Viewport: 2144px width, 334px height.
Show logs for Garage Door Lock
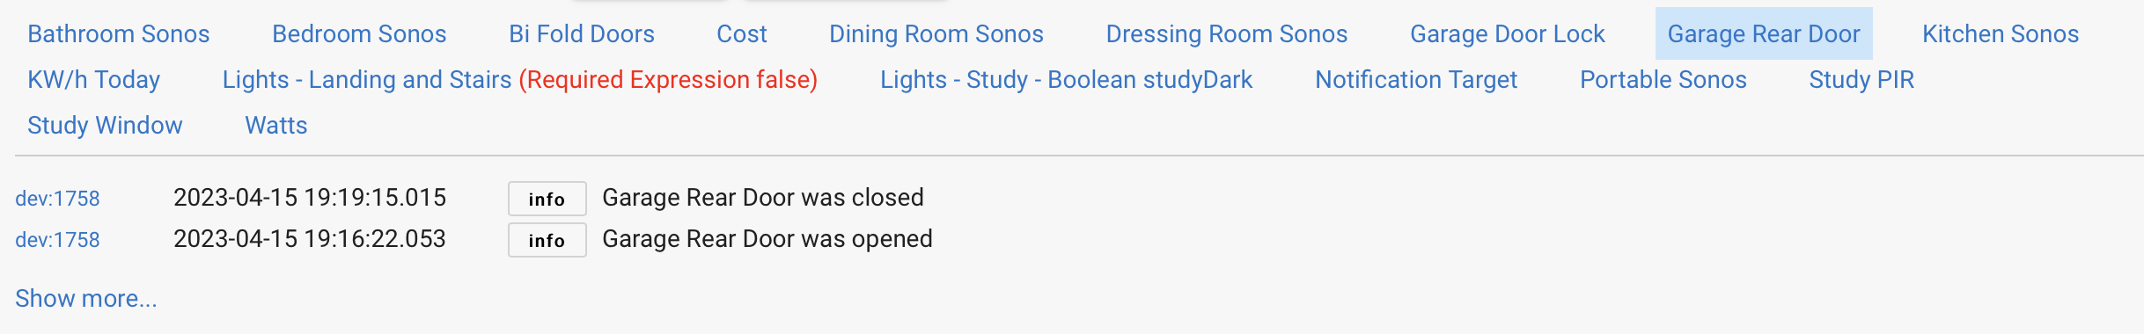tap(1508, 34)
